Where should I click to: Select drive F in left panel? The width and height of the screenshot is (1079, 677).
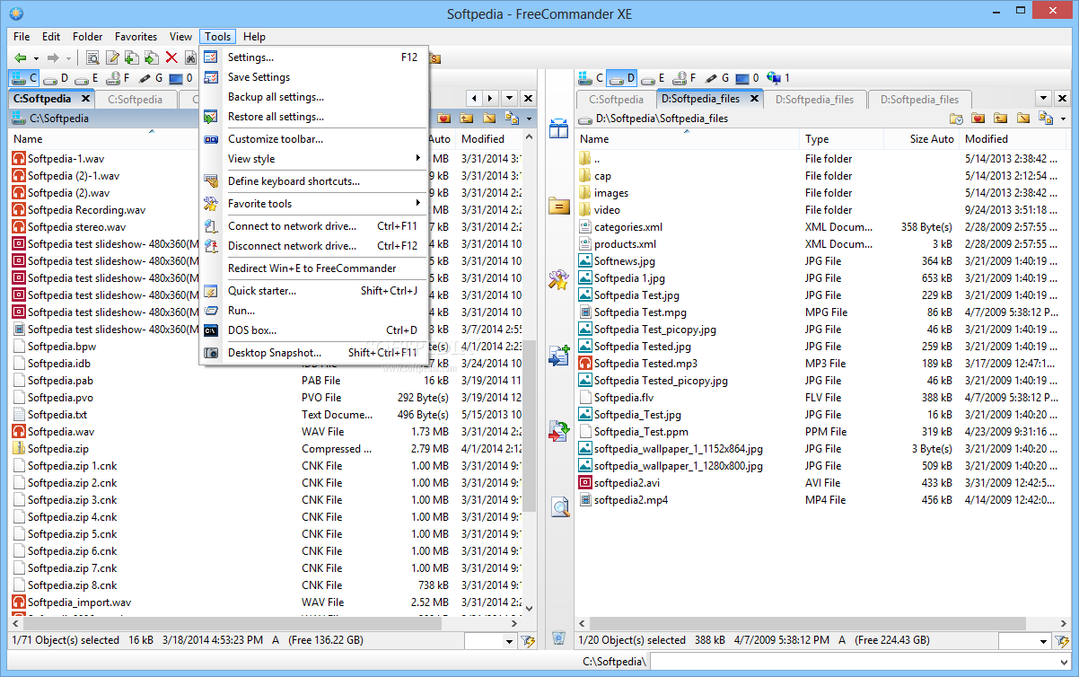[x=117, y=78]
